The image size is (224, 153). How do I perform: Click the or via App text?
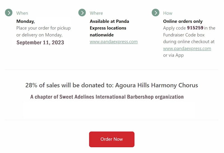[x=173, y=55]
